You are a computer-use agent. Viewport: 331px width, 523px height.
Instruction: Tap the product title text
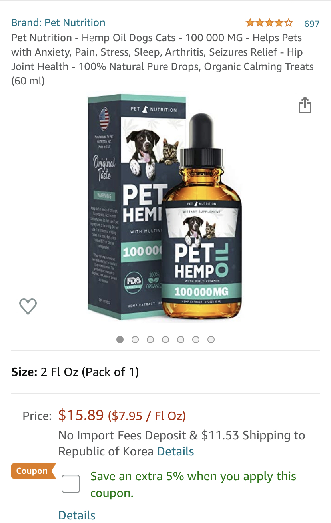(163, 59)
